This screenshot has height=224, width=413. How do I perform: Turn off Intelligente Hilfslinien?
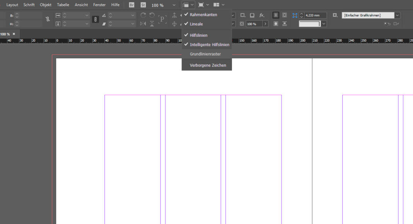209,44
